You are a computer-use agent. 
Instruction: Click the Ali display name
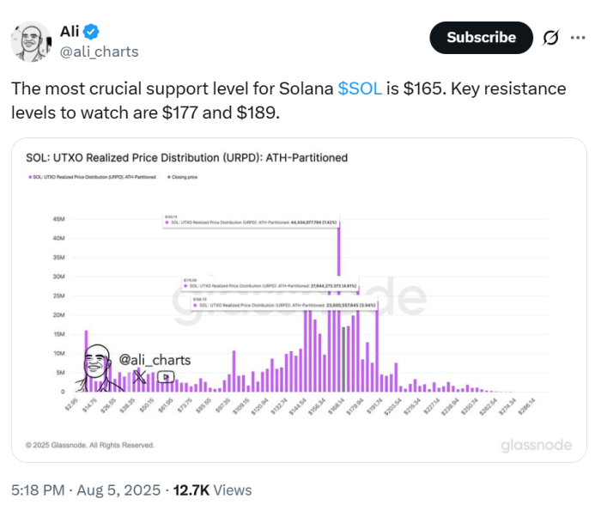[x=70, y=32]
